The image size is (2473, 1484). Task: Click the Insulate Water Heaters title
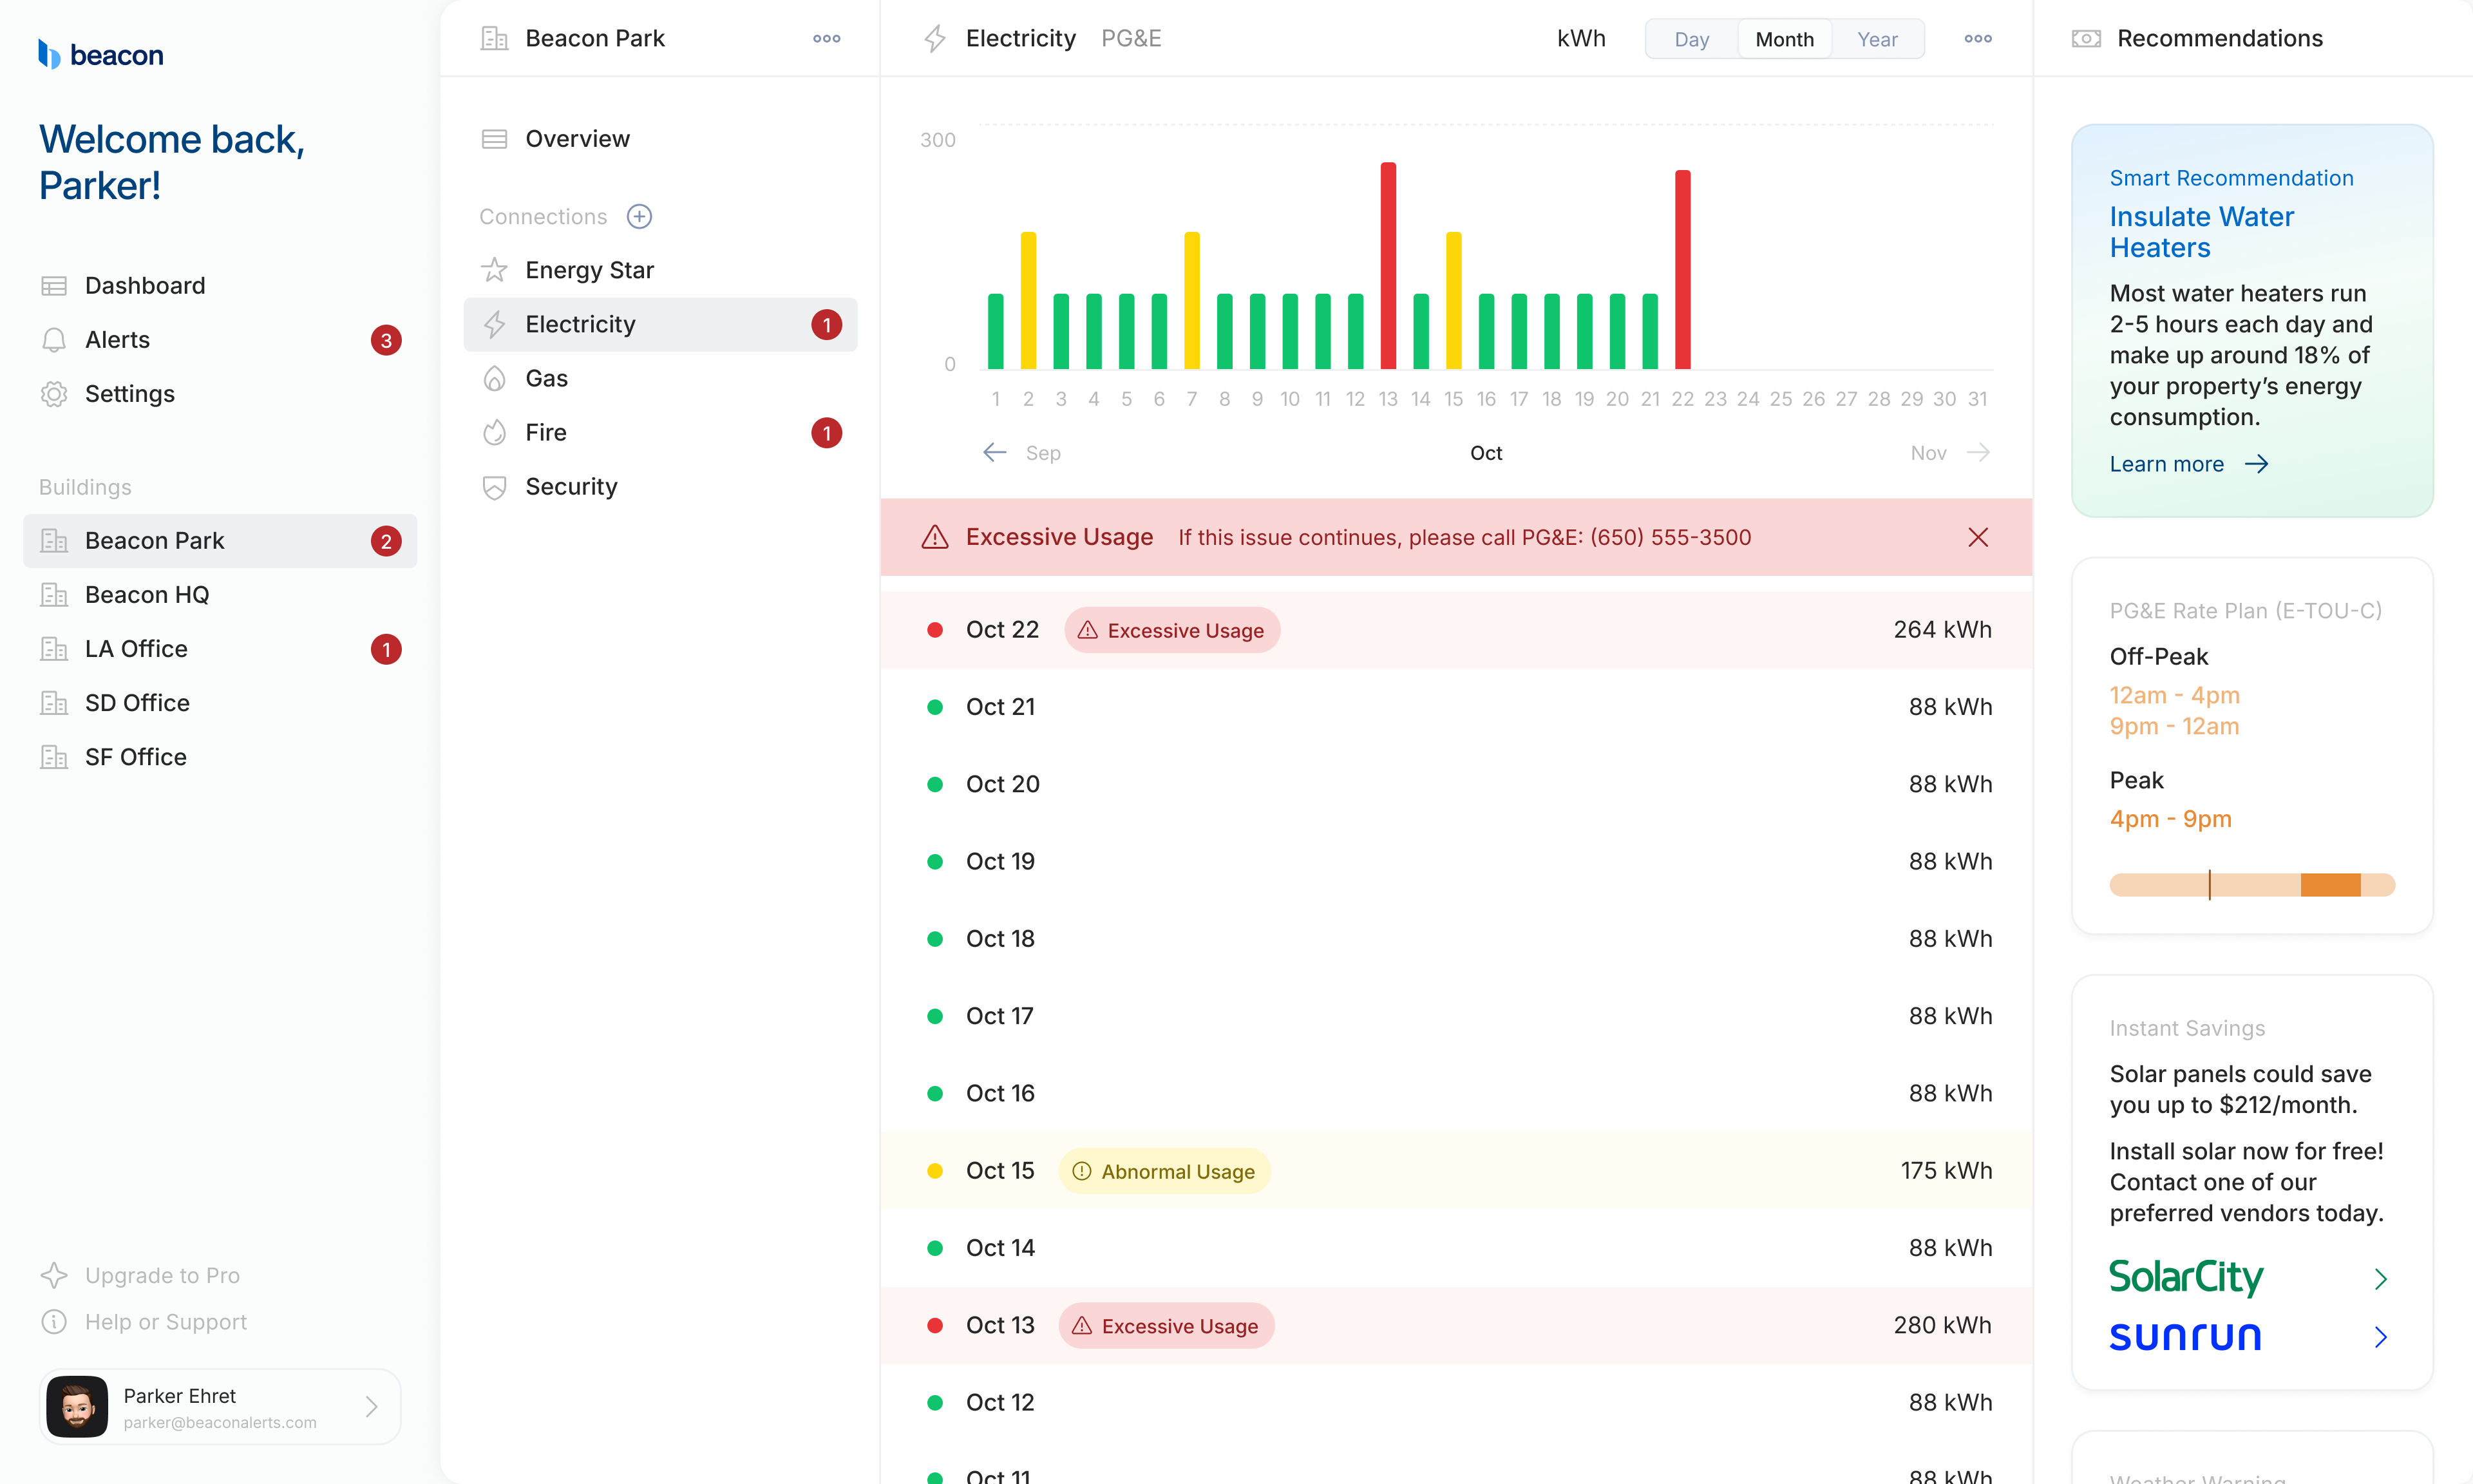coord(2201,232)
